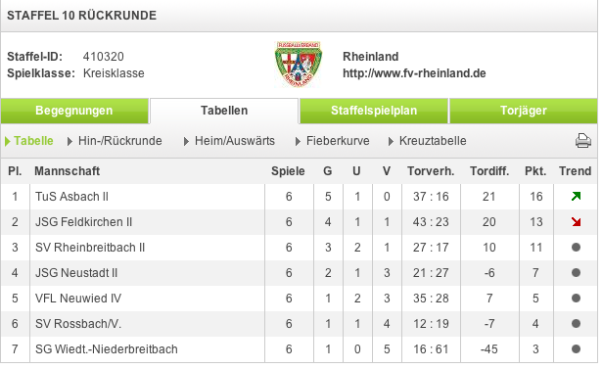603x369 pixels.
Task: Click gray trend dot for JSG Neustadt II
Action: click(x=576, y=272)
